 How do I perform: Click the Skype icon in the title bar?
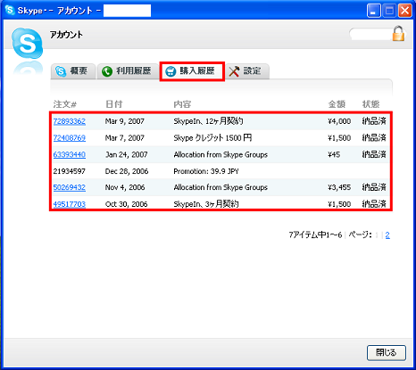click(10, 10)
